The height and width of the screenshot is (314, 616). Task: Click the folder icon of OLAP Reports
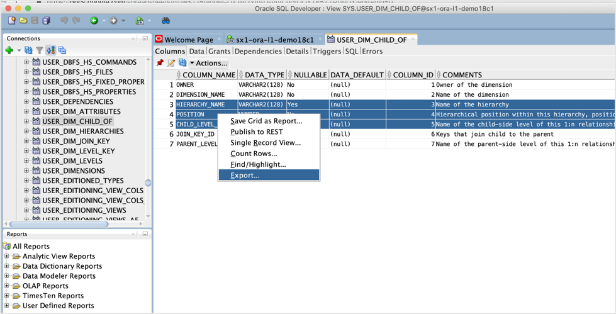click(x=16, y=286)
